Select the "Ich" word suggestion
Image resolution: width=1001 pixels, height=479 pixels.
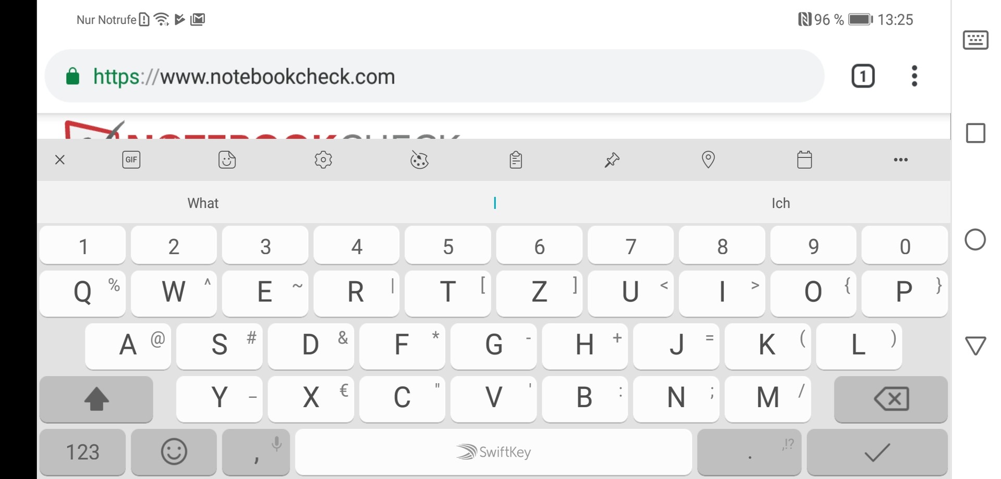[780, 203]
